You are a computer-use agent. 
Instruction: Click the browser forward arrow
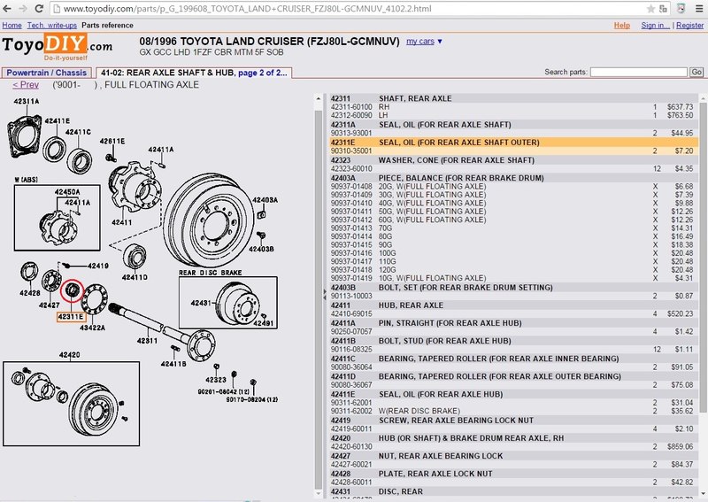23,9
